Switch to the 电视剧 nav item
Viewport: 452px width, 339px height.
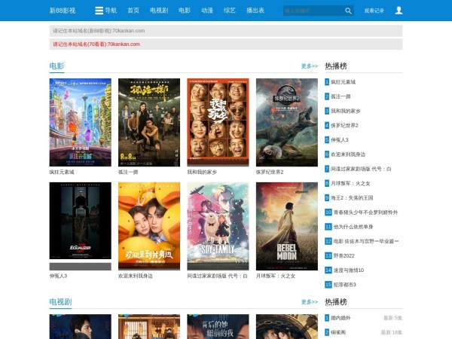point(159,11)
